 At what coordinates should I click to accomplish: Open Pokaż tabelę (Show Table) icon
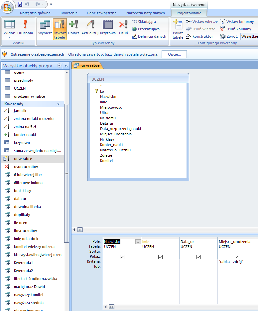(x=178, y=28)
